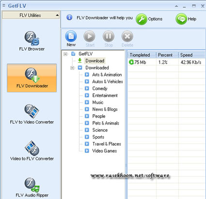Click the Delete download button
This screenshot has height=199, width=206.
coord(127,39)
